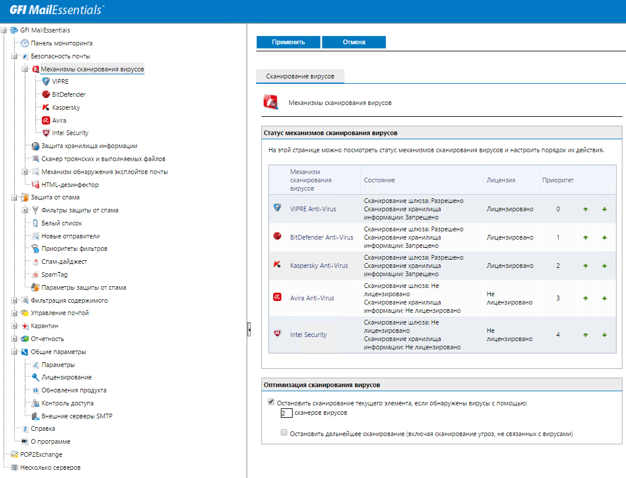Expand the Карантин node

point(14,326)
